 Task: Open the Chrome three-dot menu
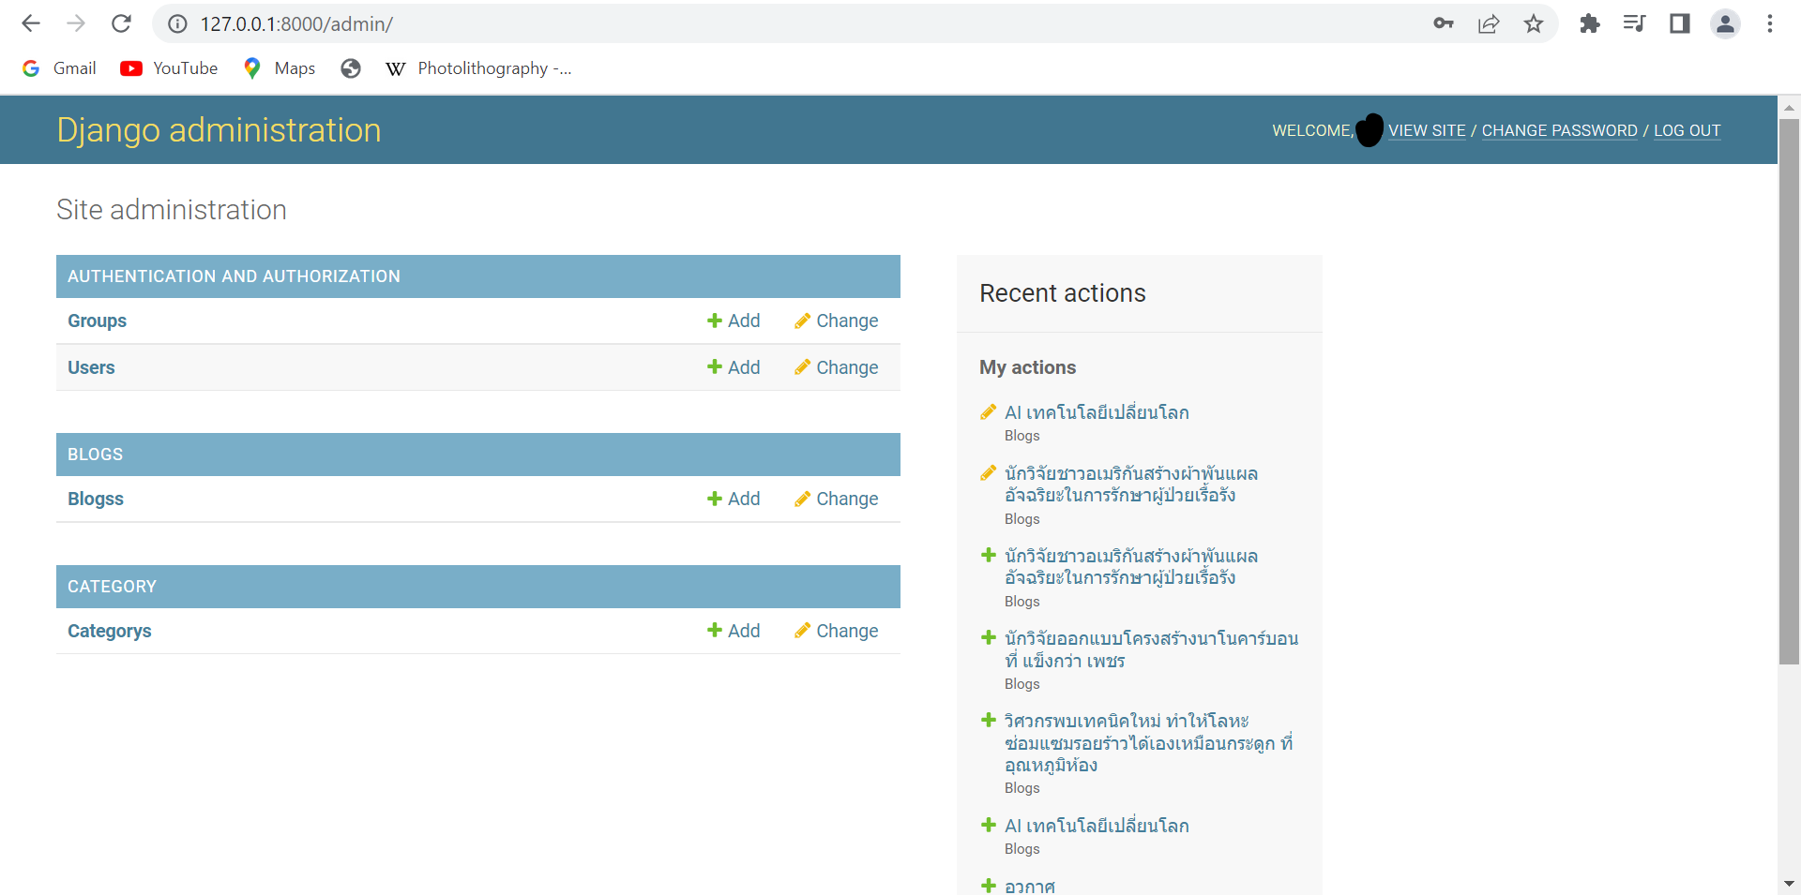[1770, 23]
